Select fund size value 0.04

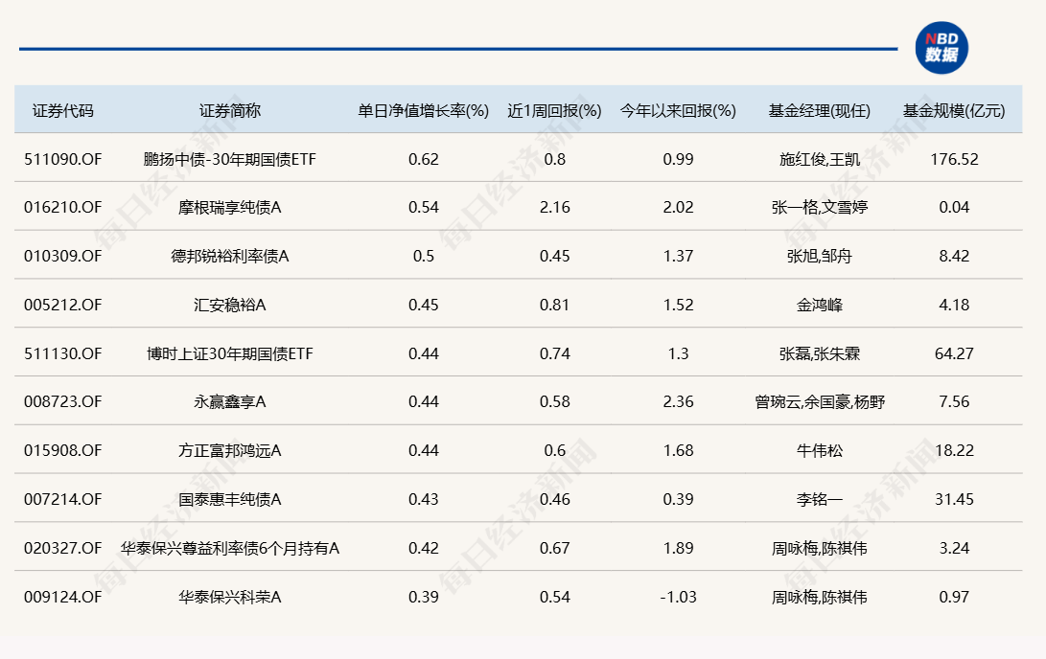pos(954,207)
